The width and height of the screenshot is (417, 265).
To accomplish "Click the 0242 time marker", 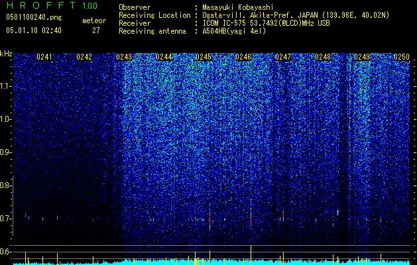I will (84, 57).
